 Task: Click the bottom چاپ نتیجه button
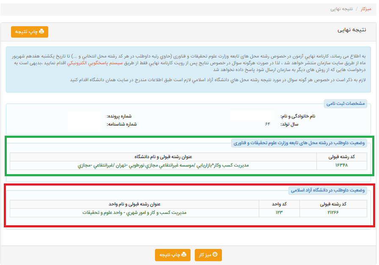(x=173, y=255)
